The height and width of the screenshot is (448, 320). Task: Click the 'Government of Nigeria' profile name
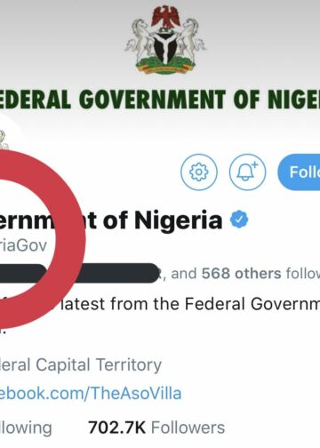click(x=111, y=220)
